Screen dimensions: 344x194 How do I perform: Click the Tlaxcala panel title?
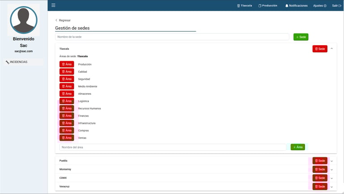click(x=64, y=49)
